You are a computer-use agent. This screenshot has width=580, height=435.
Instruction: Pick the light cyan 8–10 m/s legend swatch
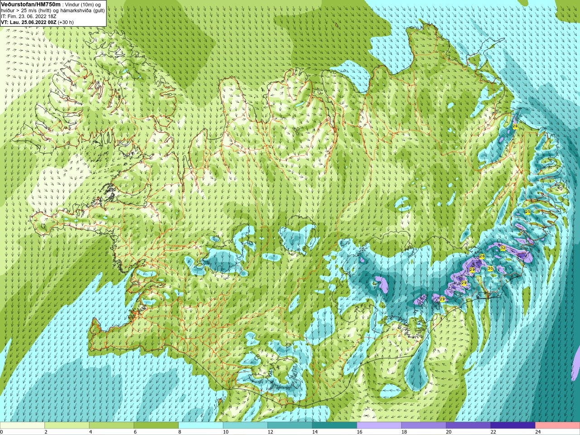pos(201,425)
